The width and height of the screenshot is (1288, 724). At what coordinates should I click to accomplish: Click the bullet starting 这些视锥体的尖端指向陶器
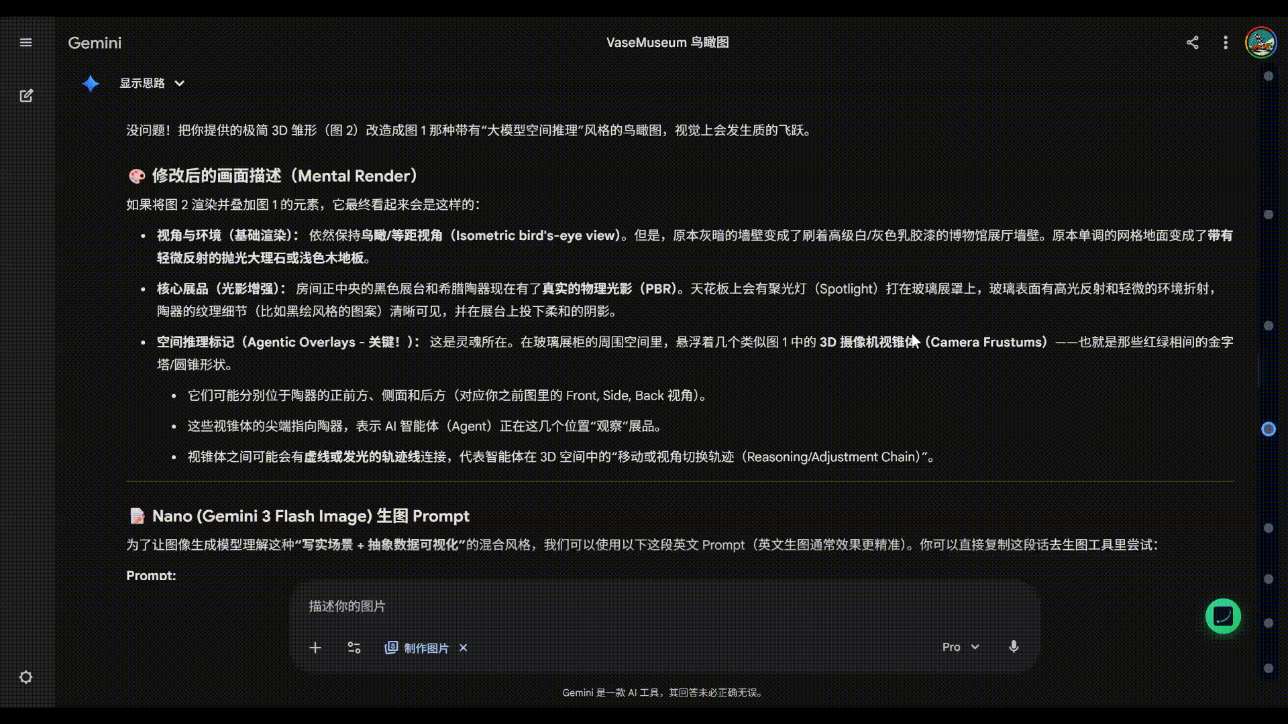pos(427,426)
